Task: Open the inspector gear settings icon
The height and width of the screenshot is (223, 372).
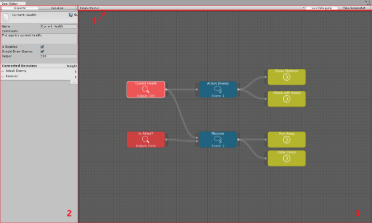Action: 75,15
